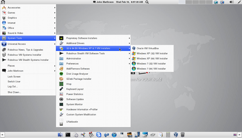Open the Preferences submenu entry
The height and width of the screenshot is (138, 242).
tap(93, 64)
